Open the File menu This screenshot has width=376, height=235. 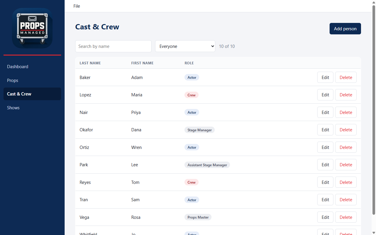(77, 6)
